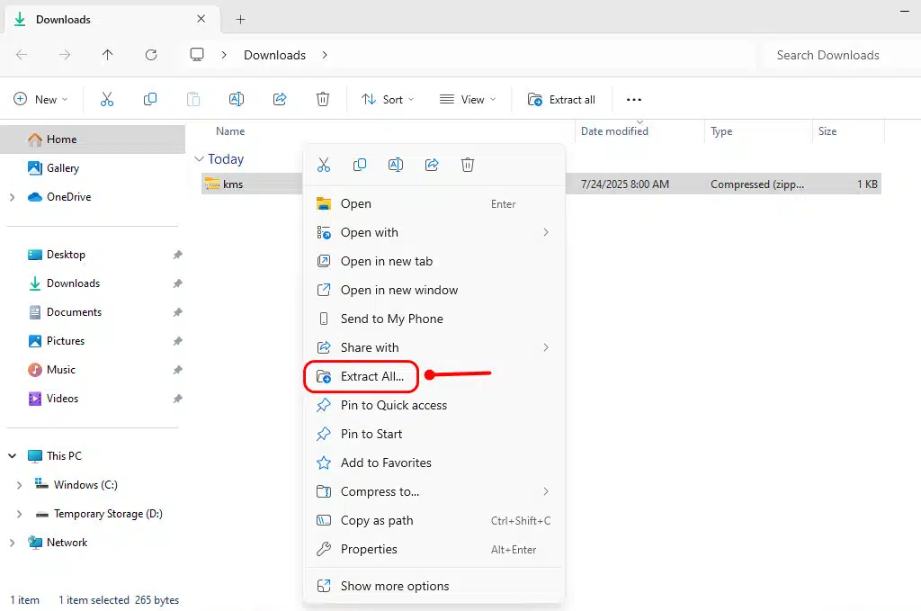Click the Rename icon in the toolbar
Viewport: 921px width, 611px height.
point(237,100)
